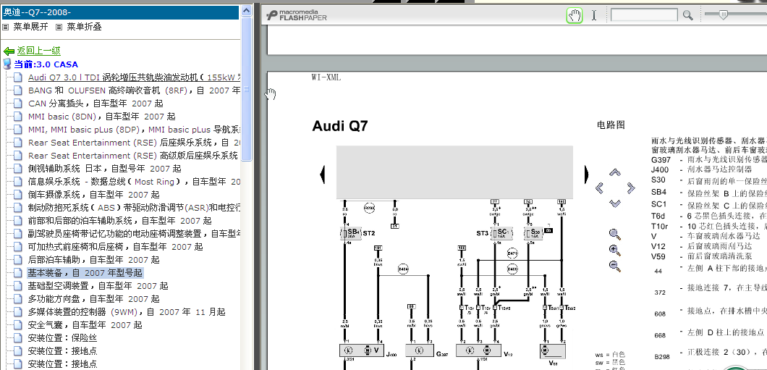Viewport: 767px width, 370px height.
Task: Adjust the zoom slider handle in toolbar
Action: point(724,14)
